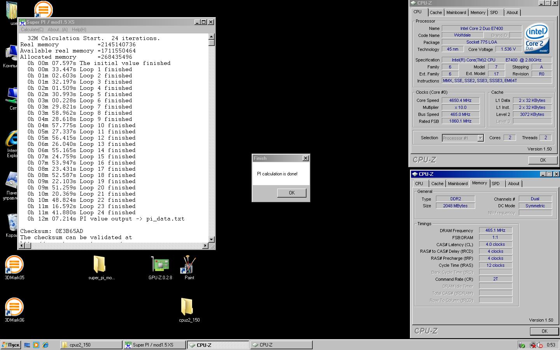
Task: Open About tab in processor CPU-Z window
Action: point(512,12)
